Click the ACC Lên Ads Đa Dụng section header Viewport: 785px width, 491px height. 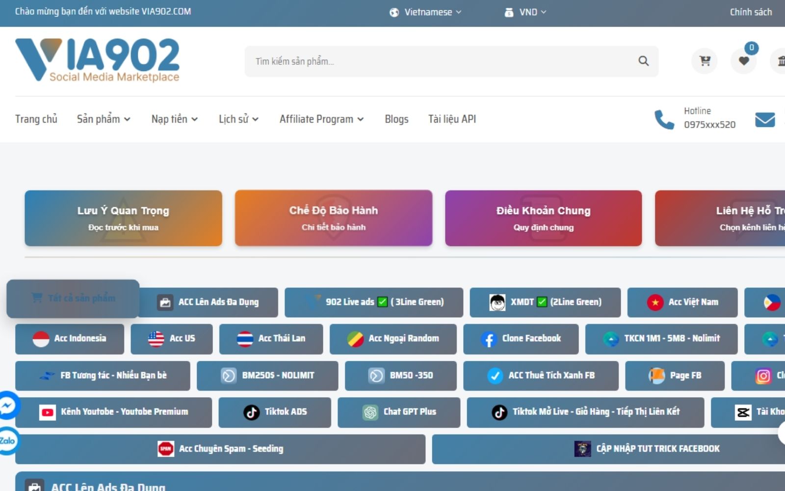point(400,482)
